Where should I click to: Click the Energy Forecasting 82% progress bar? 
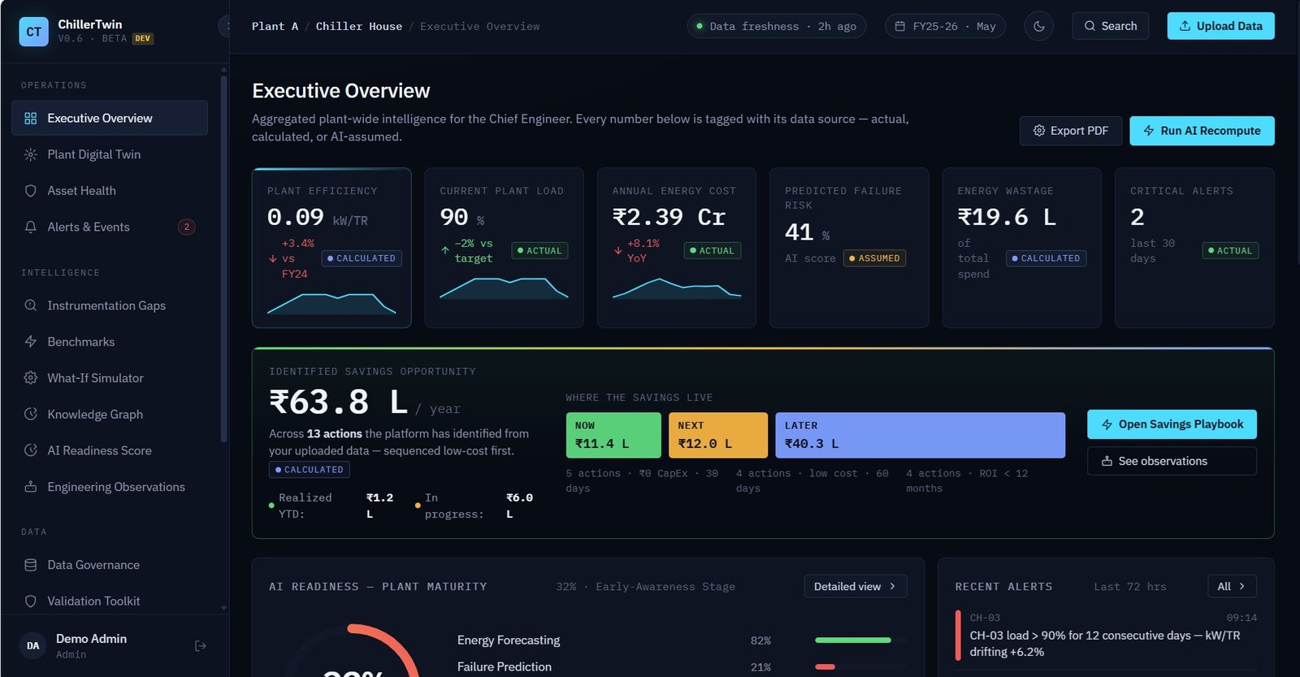point(860,640)
